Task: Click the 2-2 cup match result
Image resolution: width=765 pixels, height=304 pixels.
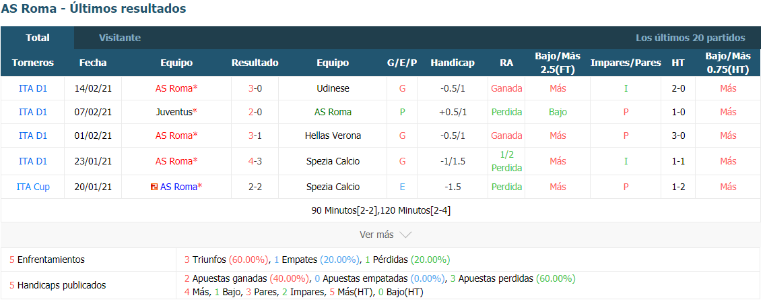Action: pyautogui.click(x=255, y=187)
